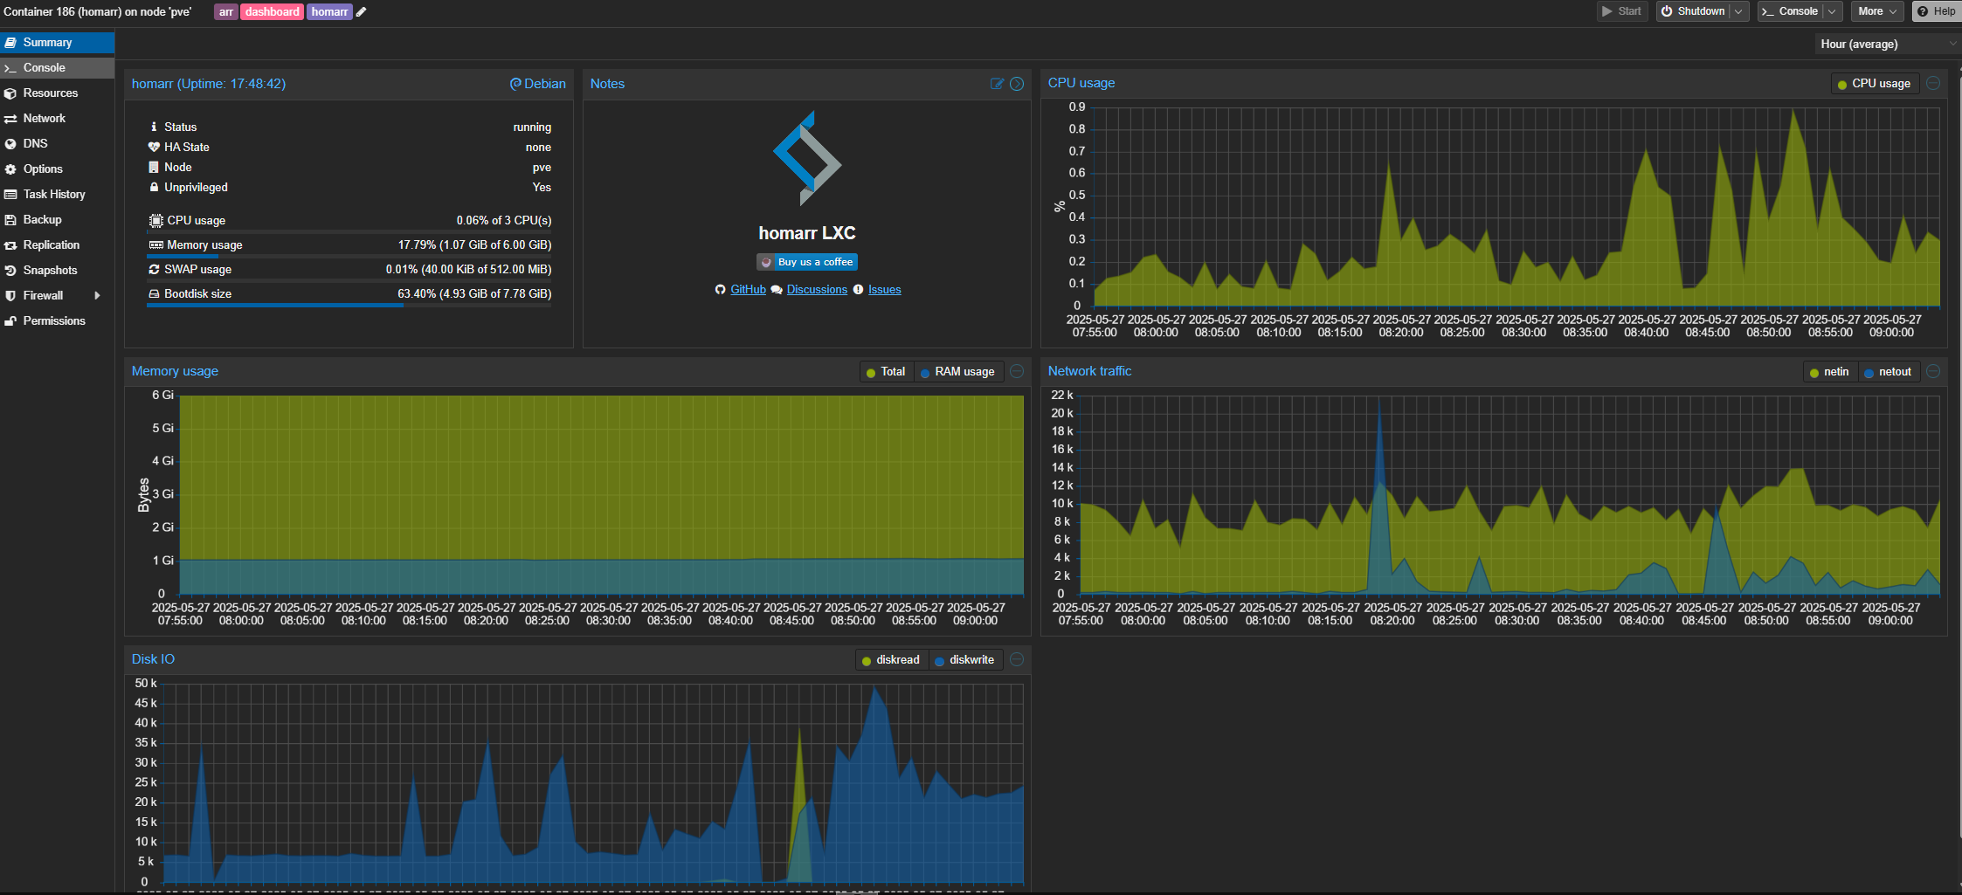The image size is (1962, 895).
Task: Open Resources in the sidebar
Action: pyautogui.click(x=57, y=93)
